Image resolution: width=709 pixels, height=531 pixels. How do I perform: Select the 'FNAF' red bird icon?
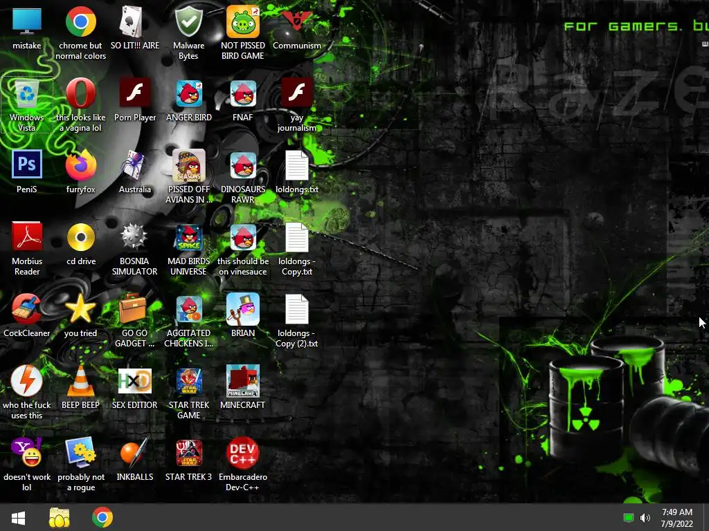click(x=243, y=93)
